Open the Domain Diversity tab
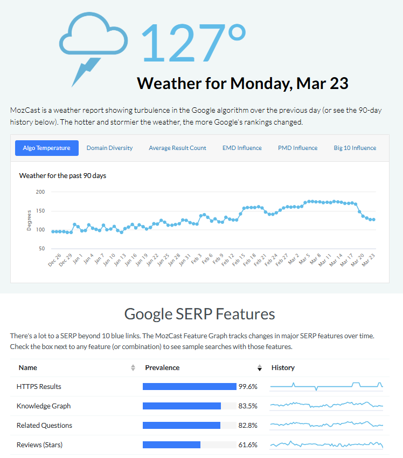The width and height of the screenshot is (403, 458). click(109, 148)
